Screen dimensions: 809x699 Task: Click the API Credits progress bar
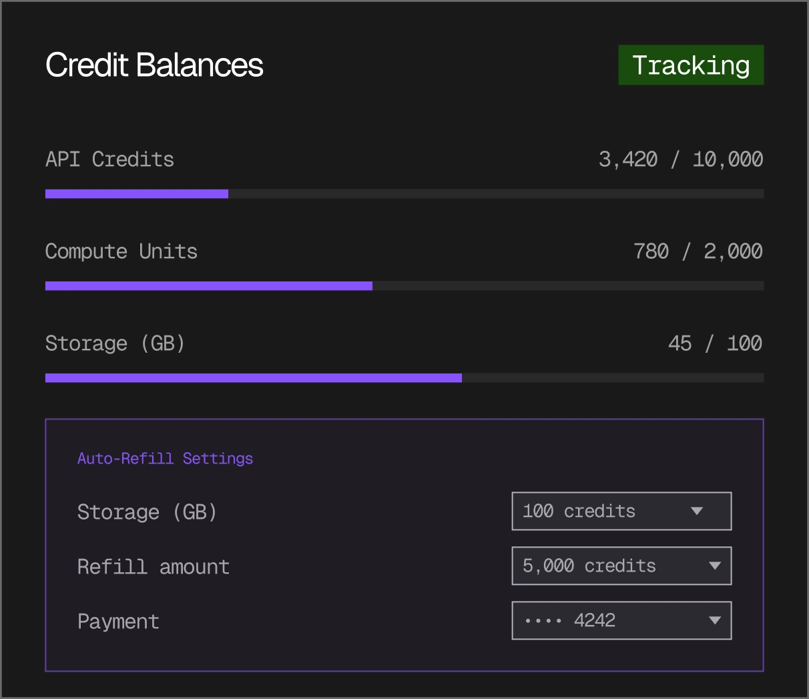(x=404, y=194)
